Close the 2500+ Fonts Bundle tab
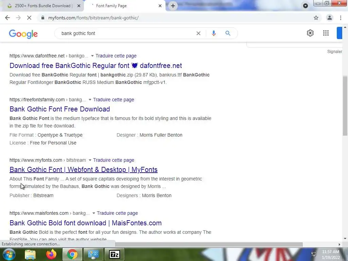 click(79, 6)
